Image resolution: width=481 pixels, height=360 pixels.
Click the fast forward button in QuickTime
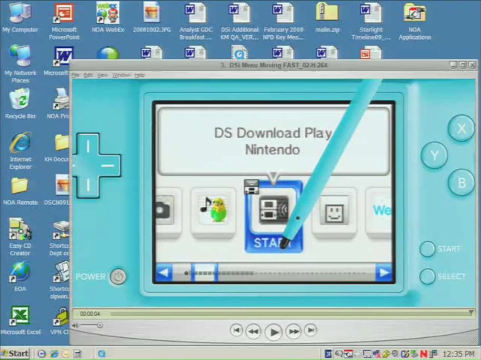[294, 331]
